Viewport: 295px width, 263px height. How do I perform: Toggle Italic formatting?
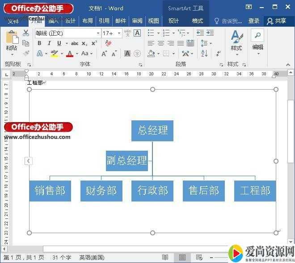pyautogui.click(x=49, y=43)
